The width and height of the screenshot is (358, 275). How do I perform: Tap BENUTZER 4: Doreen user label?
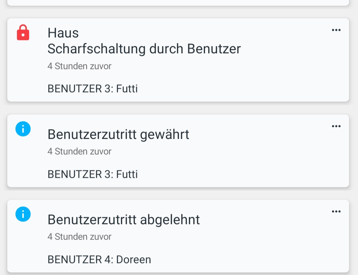click(99, 259)
